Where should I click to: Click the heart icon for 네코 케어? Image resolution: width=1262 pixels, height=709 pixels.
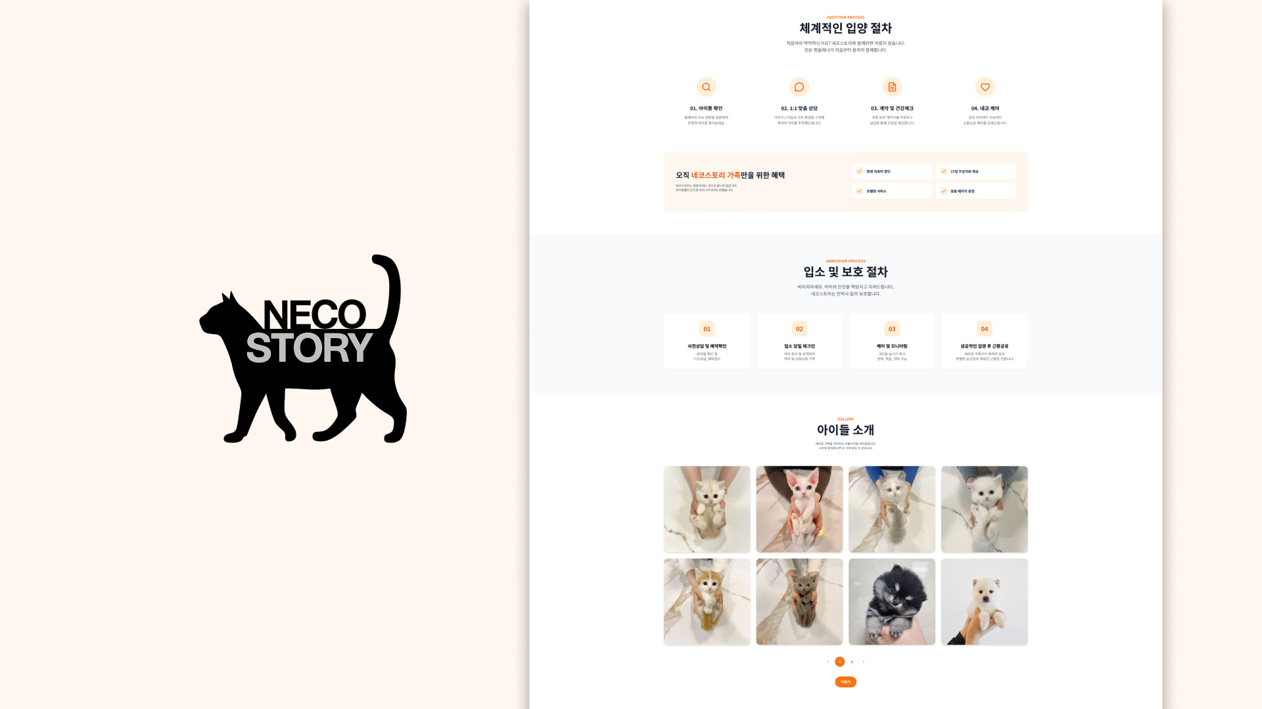coord(985,87)
